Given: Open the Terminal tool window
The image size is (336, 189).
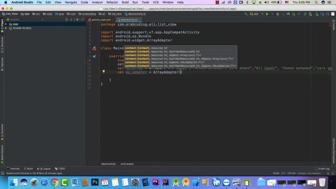Looking at the screenshot, I should tap(13, 169).
